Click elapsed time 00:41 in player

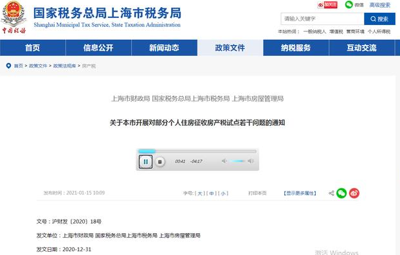click(180, 161)
